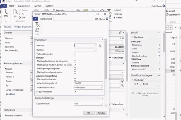The image size is (181, 120).
Task: Collapse the Indstillinger section
Action: coord(102,40)
